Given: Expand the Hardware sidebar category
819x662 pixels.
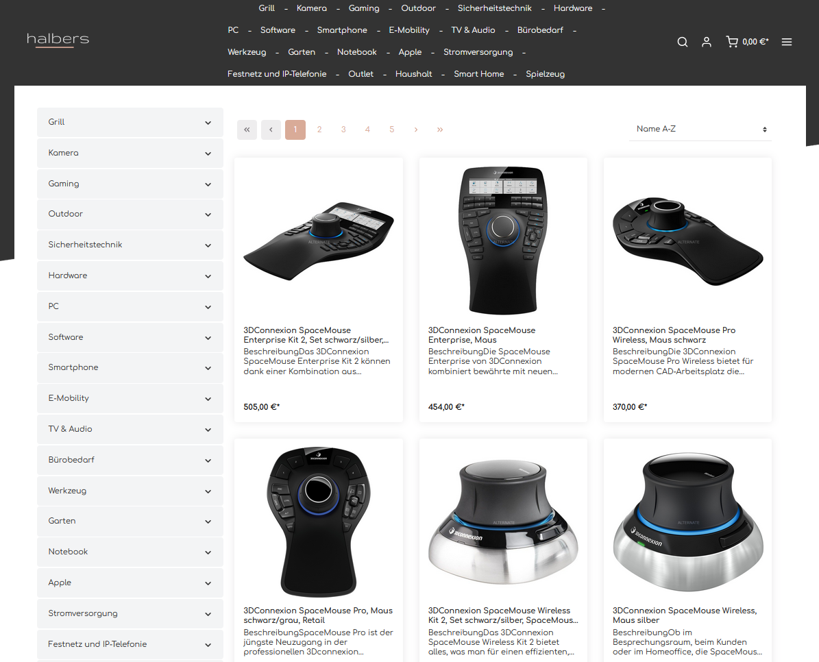Looking at the screenshot, I should pyautogui.click(x=130, y=275).
